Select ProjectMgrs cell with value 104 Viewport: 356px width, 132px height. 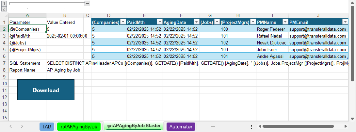238,56
